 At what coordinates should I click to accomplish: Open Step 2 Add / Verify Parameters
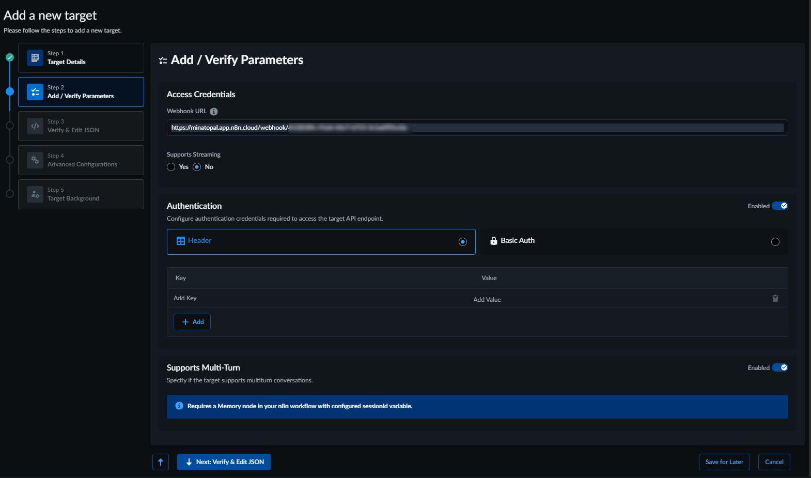point(81,92)
